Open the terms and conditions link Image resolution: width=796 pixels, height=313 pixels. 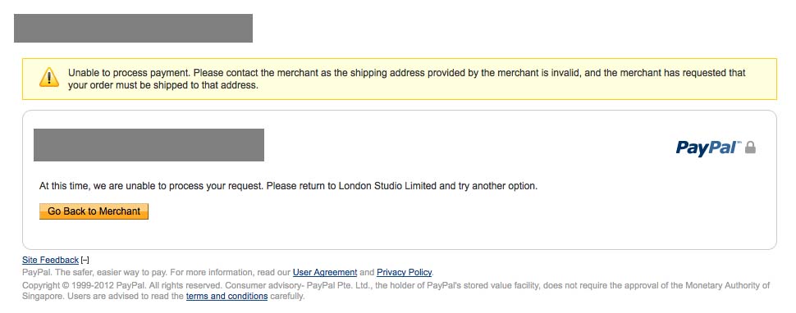pos(227,297)
